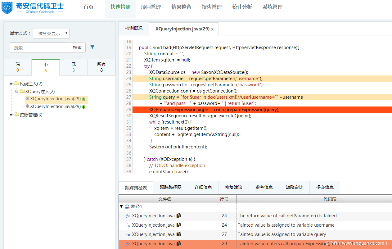Select second XQueryInjection.java(29) tree item
392x249 pixels.
tap(55, 106)
